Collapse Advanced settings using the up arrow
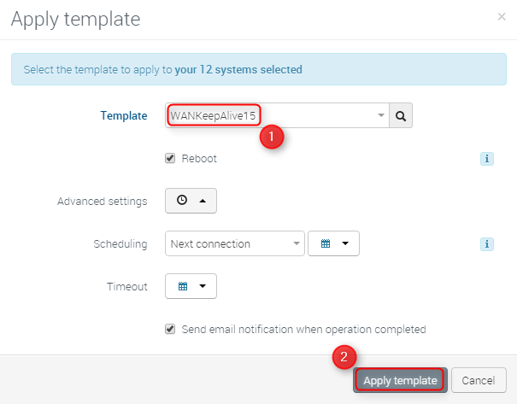 (x=203, y=201)
